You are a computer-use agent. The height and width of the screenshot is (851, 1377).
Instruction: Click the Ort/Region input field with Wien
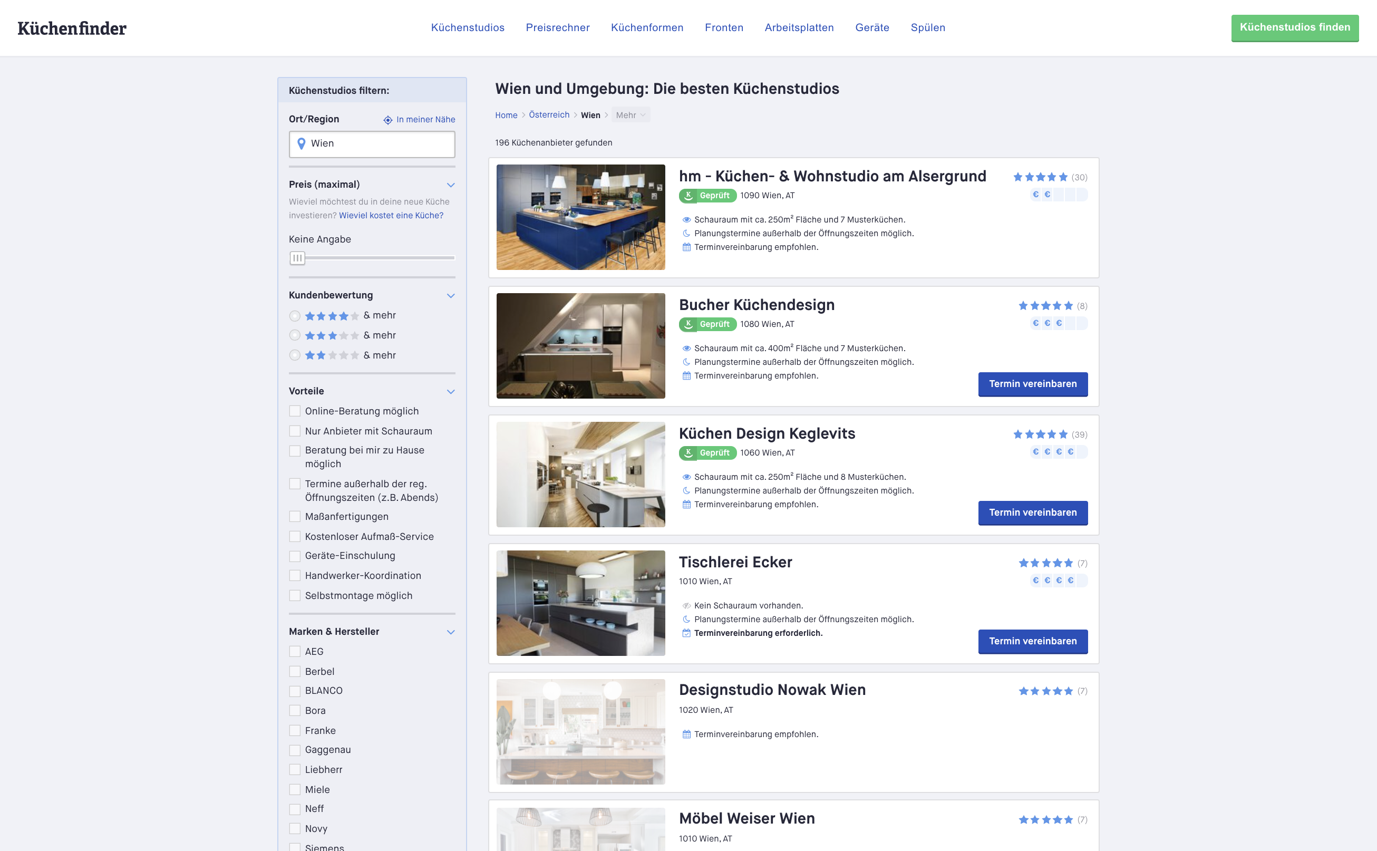pos(372,144)
